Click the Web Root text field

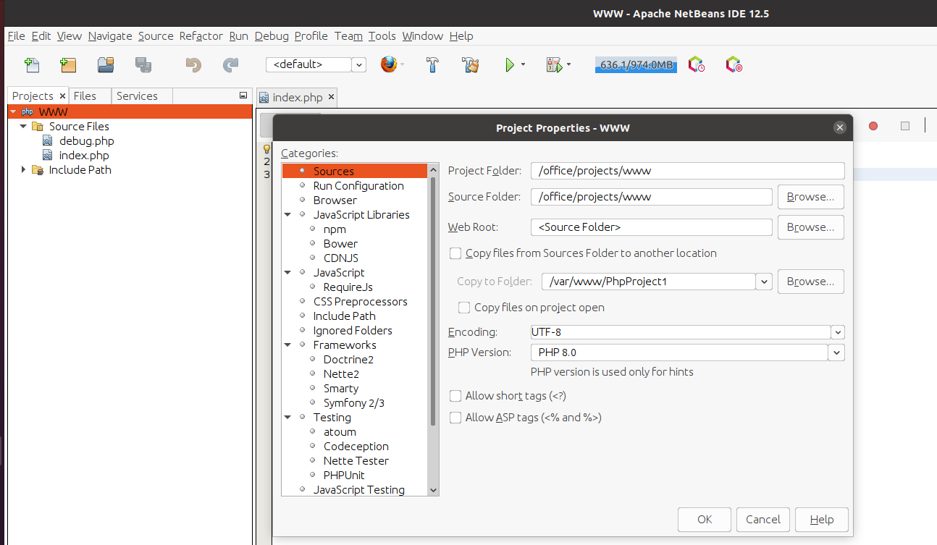coord(652,227)
